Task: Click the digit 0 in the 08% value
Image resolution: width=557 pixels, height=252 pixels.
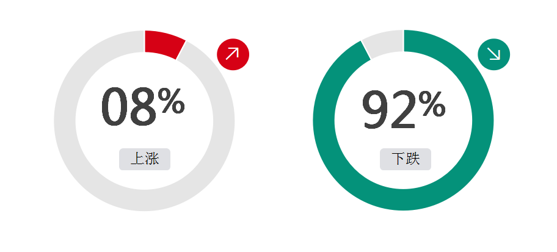Action: [x=114, y=107]
